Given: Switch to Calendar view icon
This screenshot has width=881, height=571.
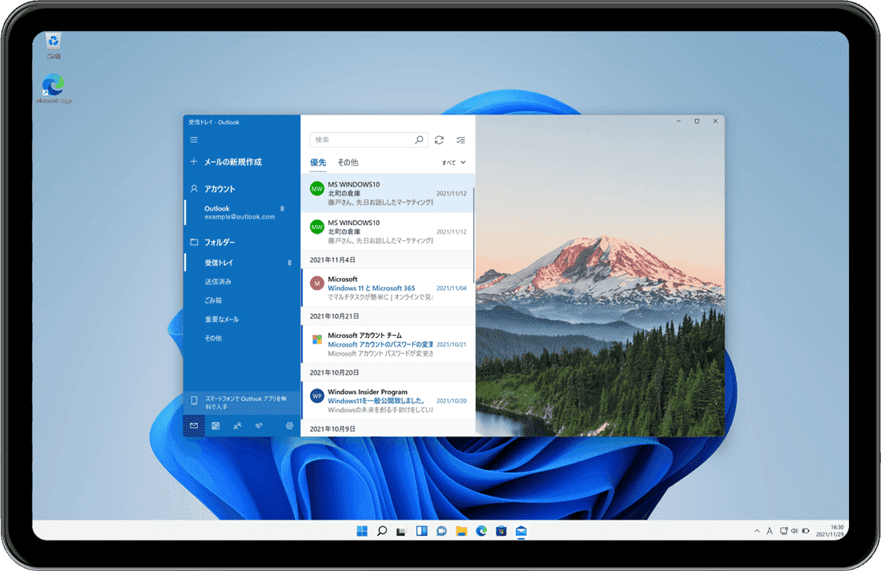Looking at the screenshot, I should (x=215, y=426).
